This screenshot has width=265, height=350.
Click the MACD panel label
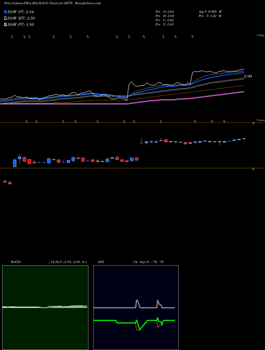[x=16, y=262]
